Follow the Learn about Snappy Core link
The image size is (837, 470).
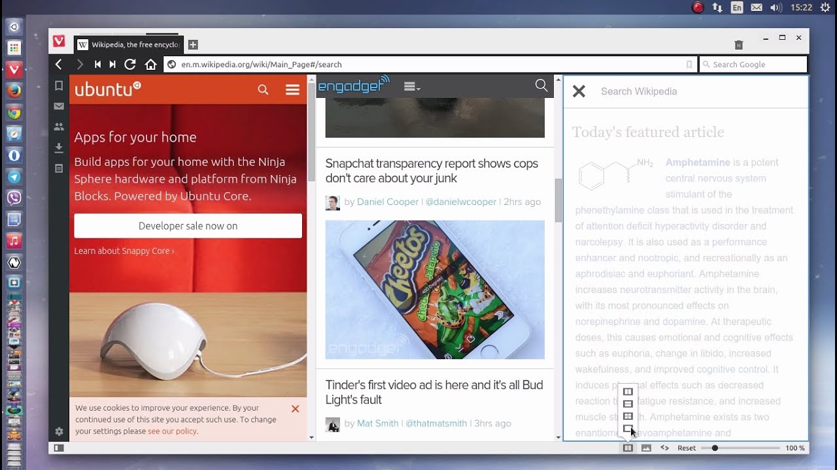tap(124, 251)
